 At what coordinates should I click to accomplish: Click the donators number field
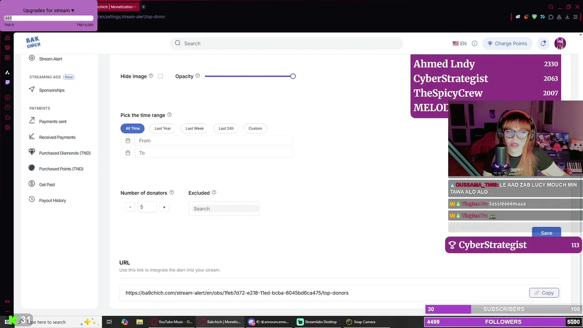pyautogui.click(x=147, y=207)
